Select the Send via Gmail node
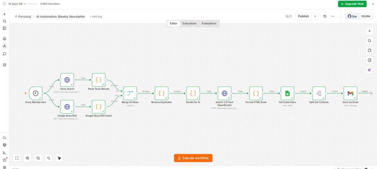The image size is (377, 169). 350,93
